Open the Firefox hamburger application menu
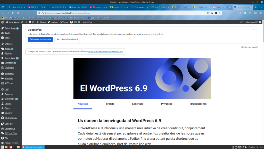Viewport: 264px width, 149px height. [x=261, y=13]
